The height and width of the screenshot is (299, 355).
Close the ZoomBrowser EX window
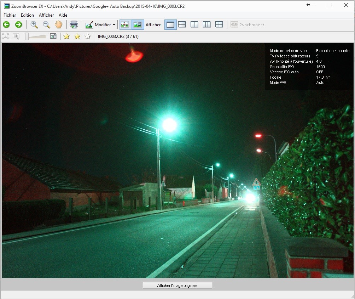click(346, 5)
